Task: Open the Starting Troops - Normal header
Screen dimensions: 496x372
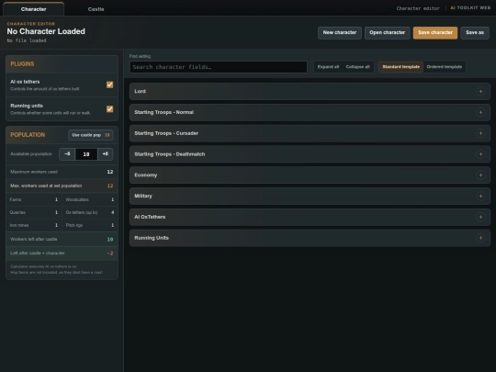Action: click(x=310, y=112)
